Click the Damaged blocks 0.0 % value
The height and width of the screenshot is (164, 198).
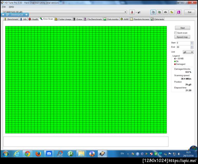[188, 72]
